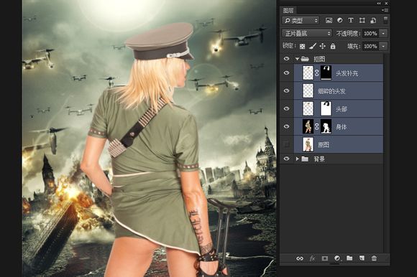Show the hidden 原图 layer

[x=286, y=144]
